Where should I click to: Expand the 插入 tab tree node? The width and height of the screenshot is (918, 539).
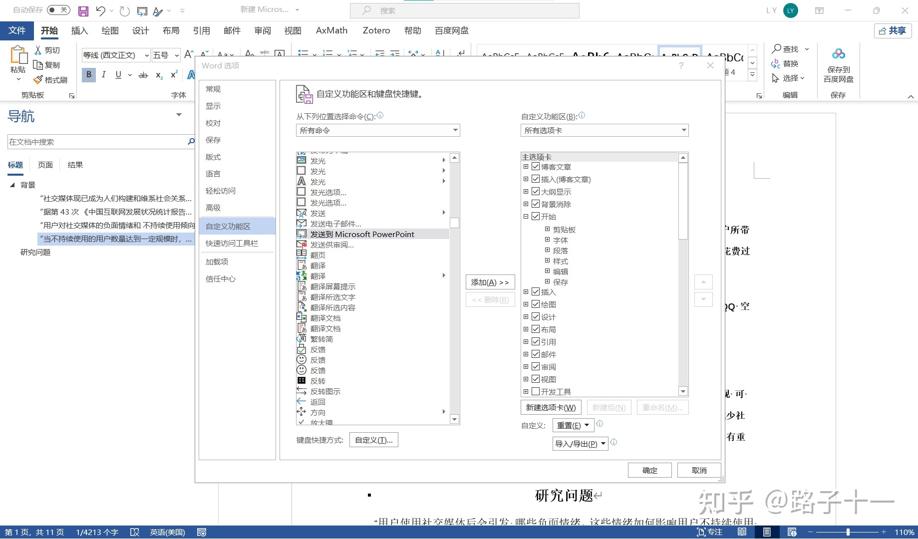[526, 292]
